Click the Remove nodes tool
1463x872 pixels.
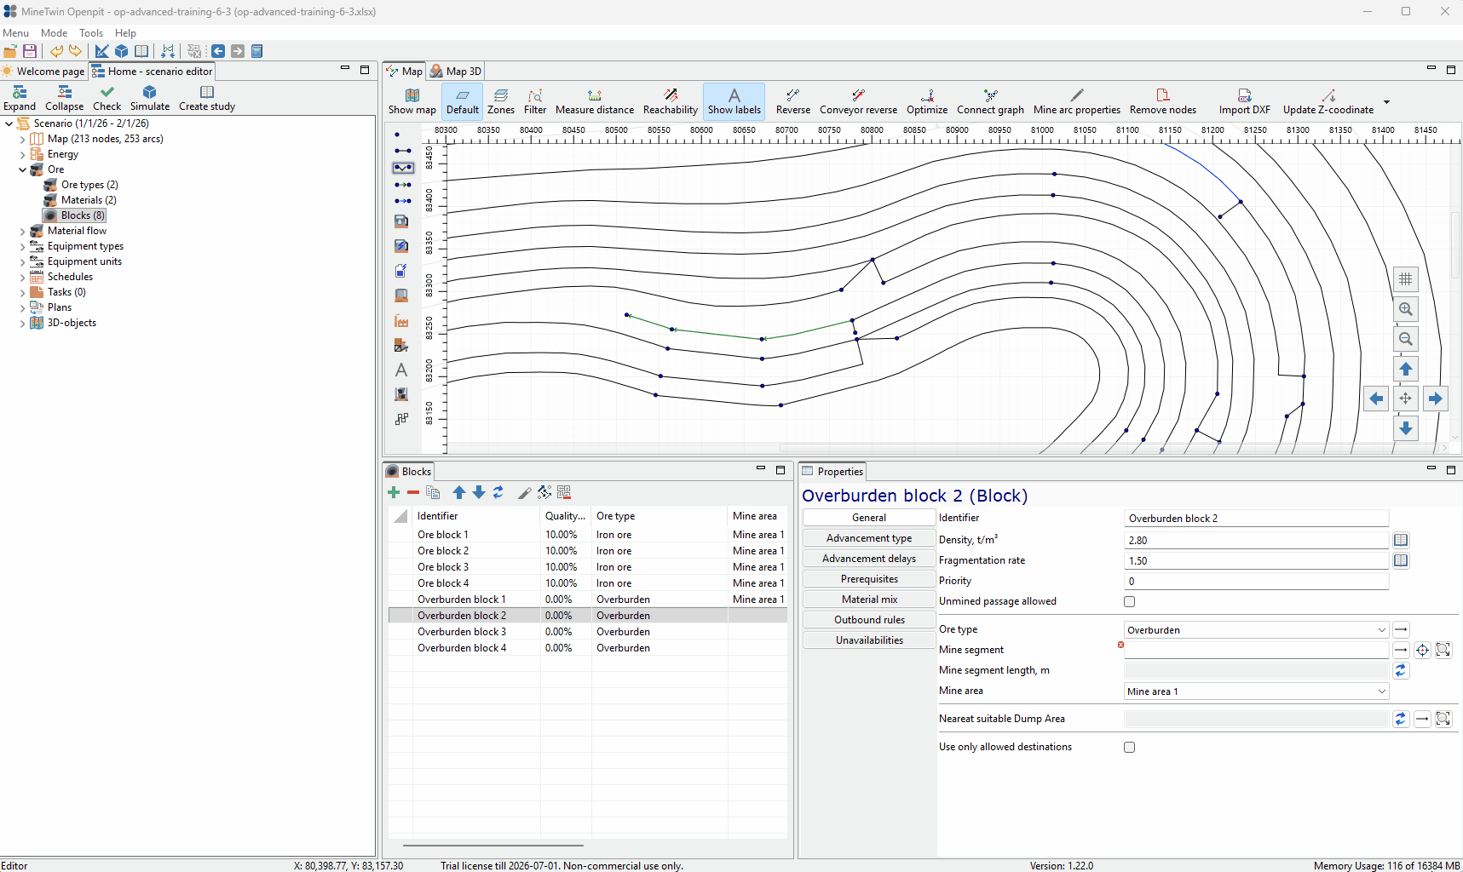(1163, 101)
